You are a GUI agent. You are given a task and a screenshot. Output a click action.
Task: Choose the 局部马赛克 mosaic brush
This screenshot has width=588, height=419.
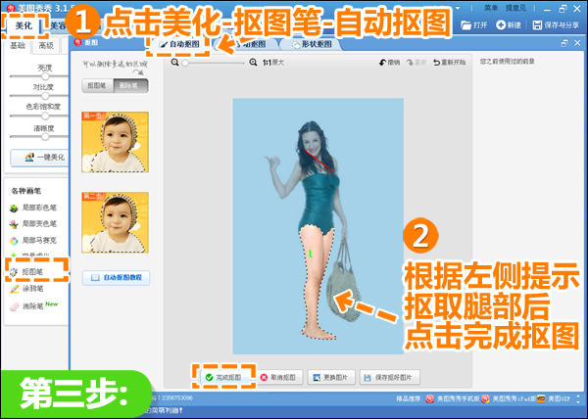point(33,240)
